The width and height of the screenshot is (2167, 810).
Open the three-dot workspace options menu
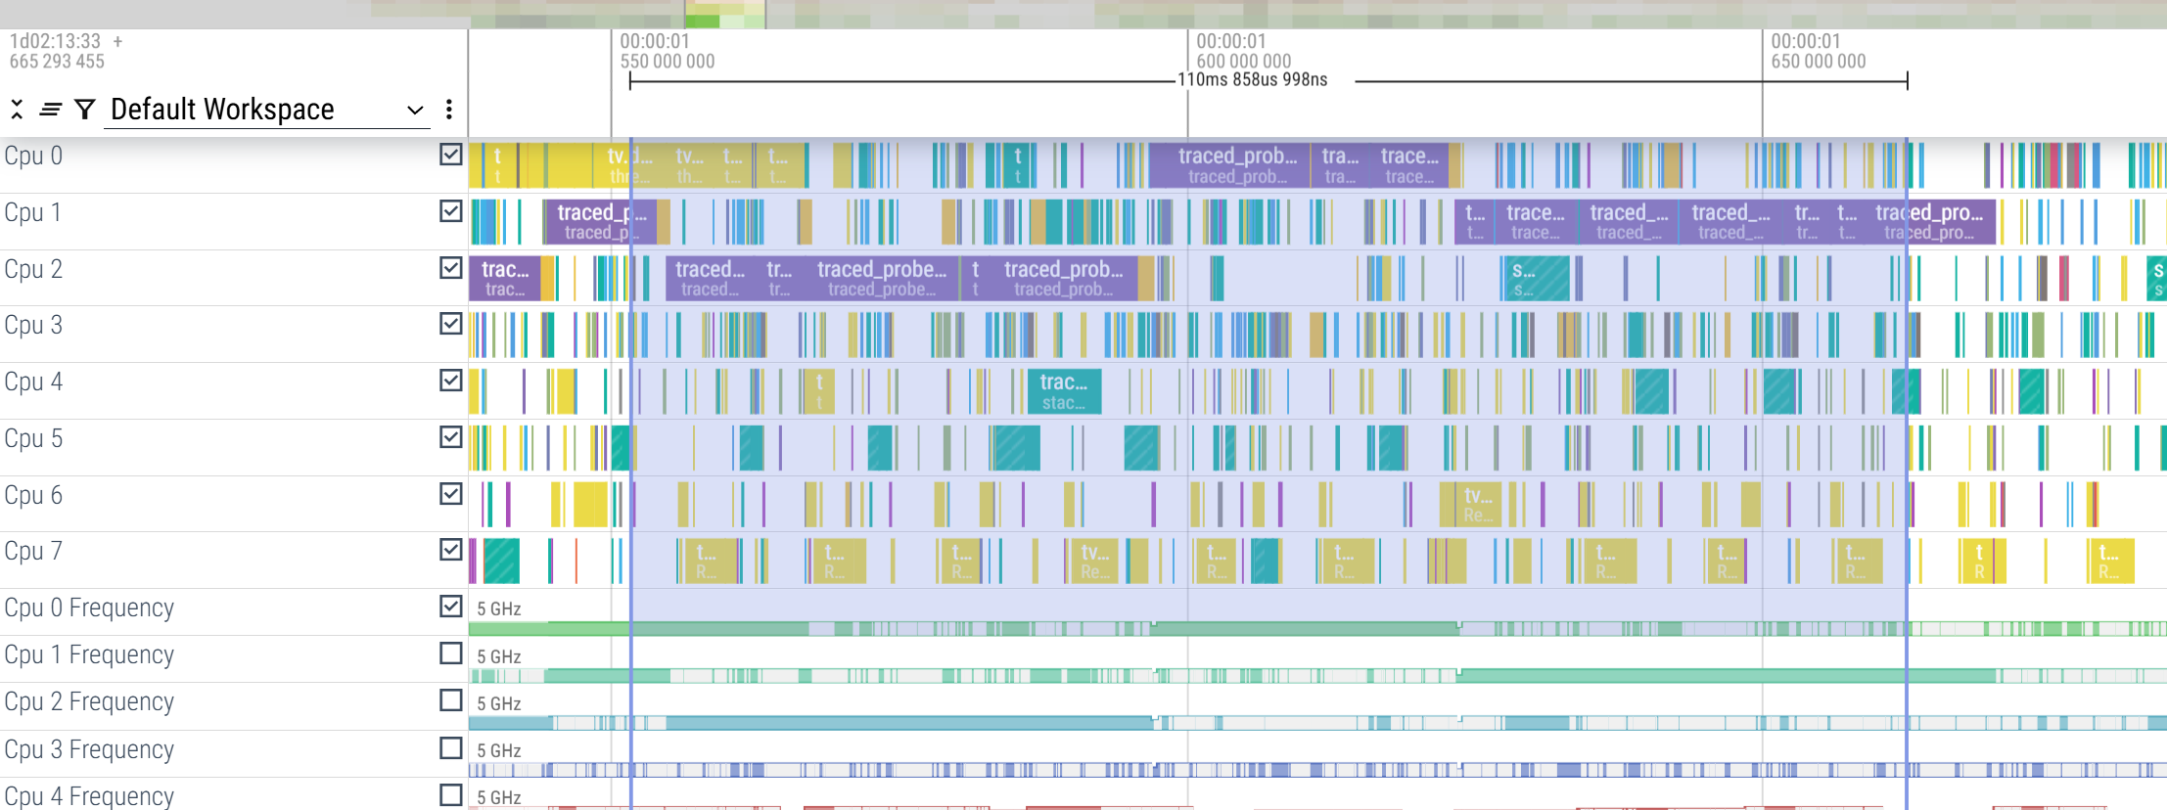449,110
